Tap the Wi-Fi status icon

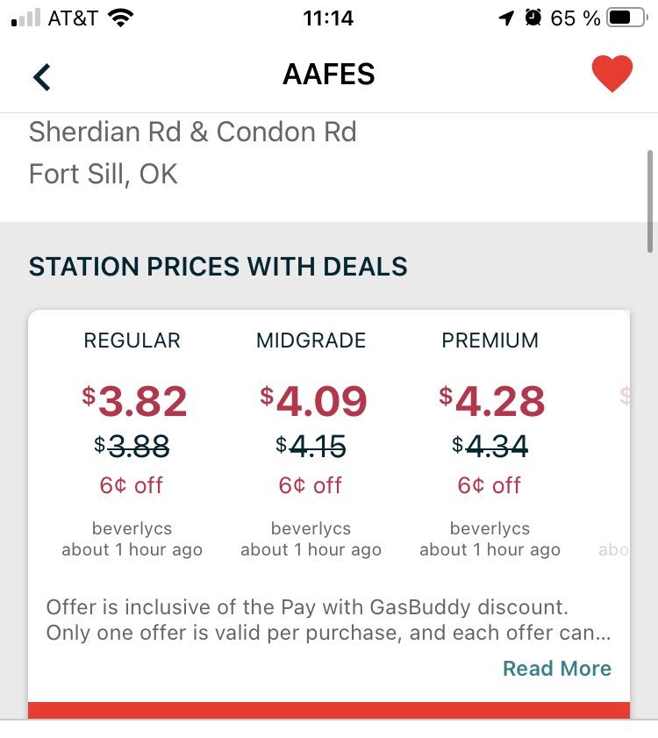tap(120, 18)
